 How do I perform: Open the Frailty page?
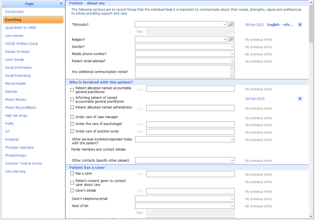click(10, 124)
